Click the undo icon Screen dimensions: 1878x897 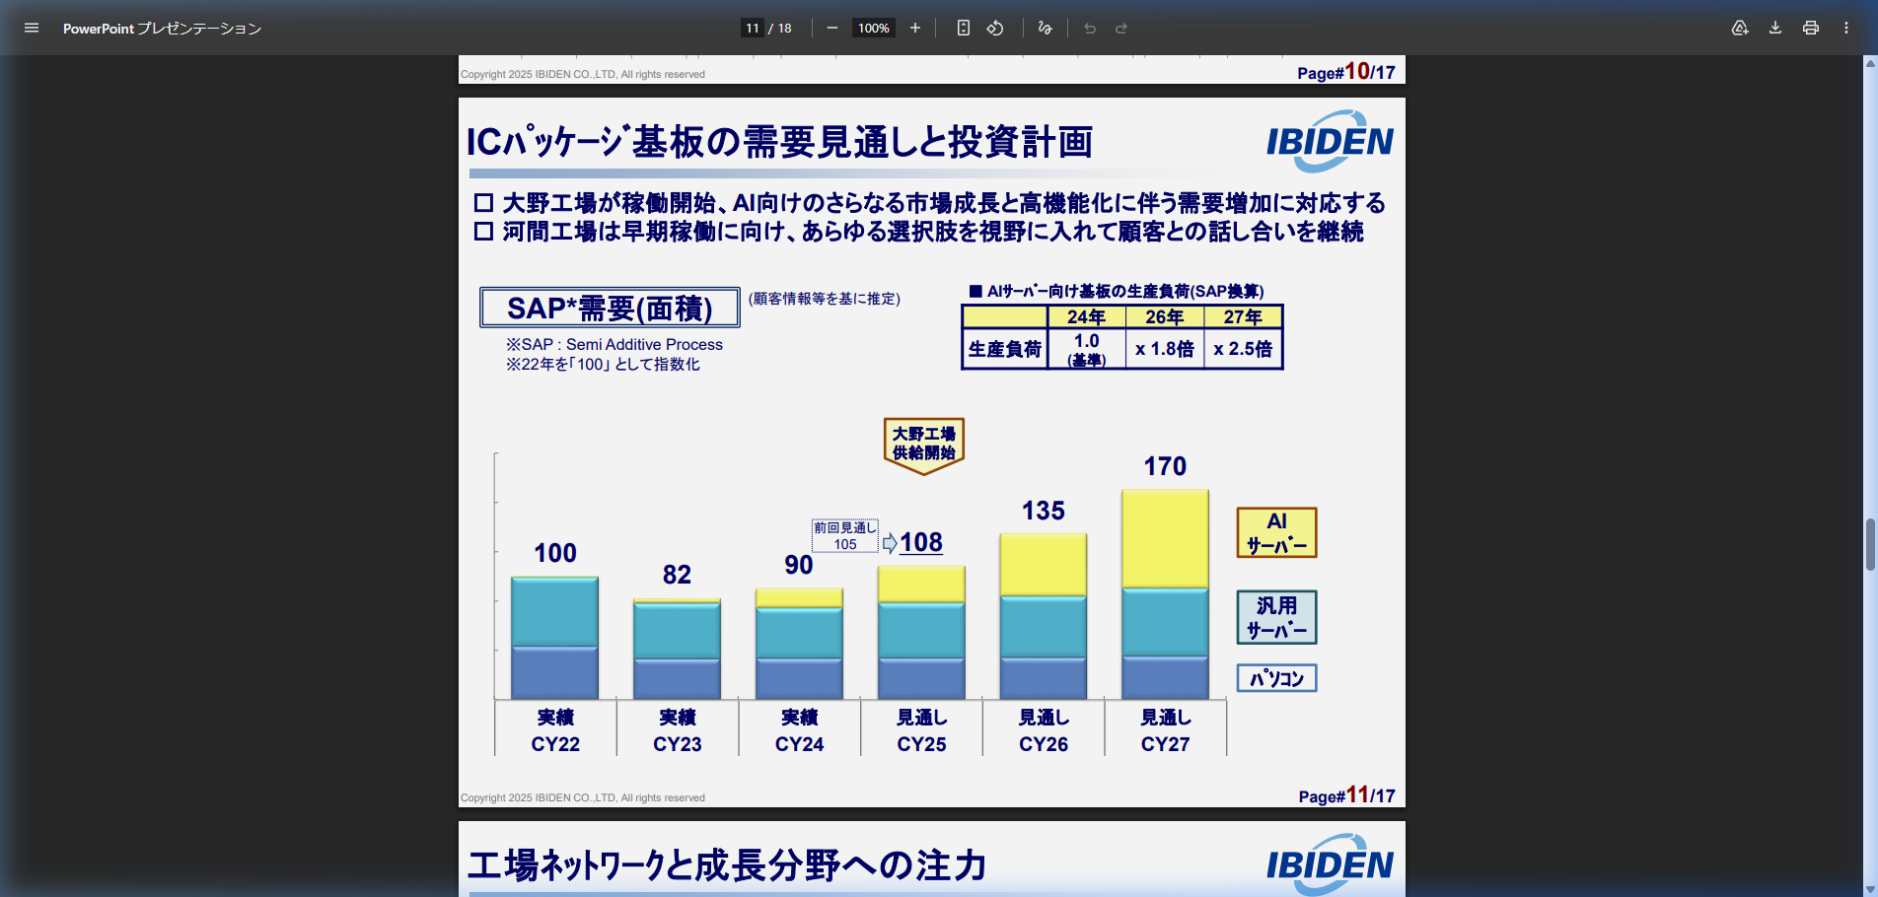[1089, 28]
